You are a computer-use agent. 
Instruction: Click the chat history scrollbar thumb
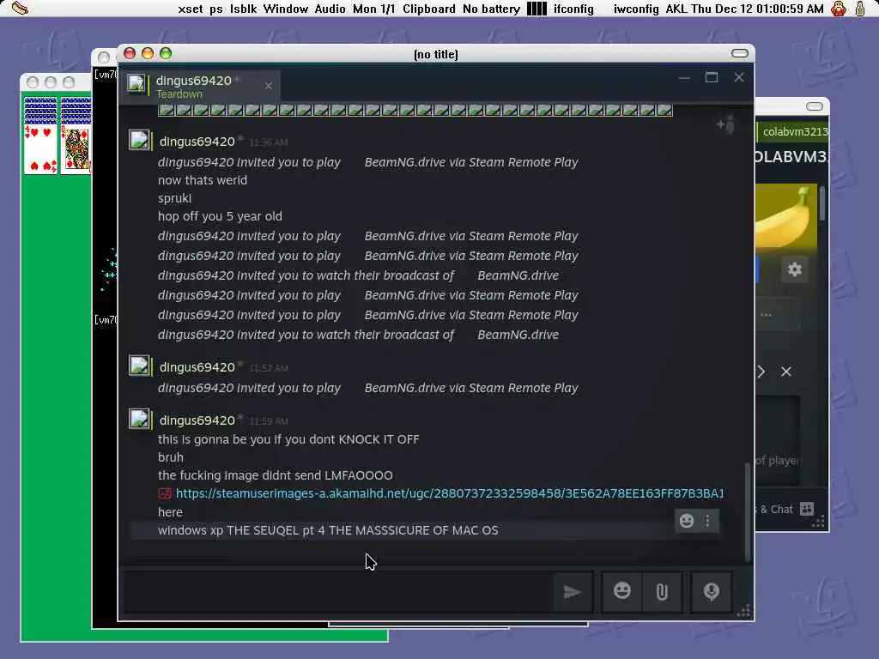click(x=747, y=511)
